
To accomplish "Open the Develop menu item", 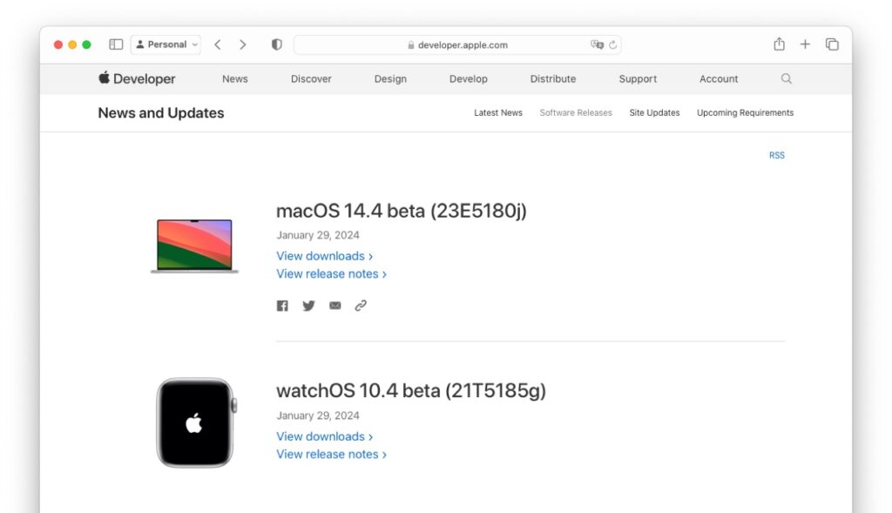I will point(468,78).
